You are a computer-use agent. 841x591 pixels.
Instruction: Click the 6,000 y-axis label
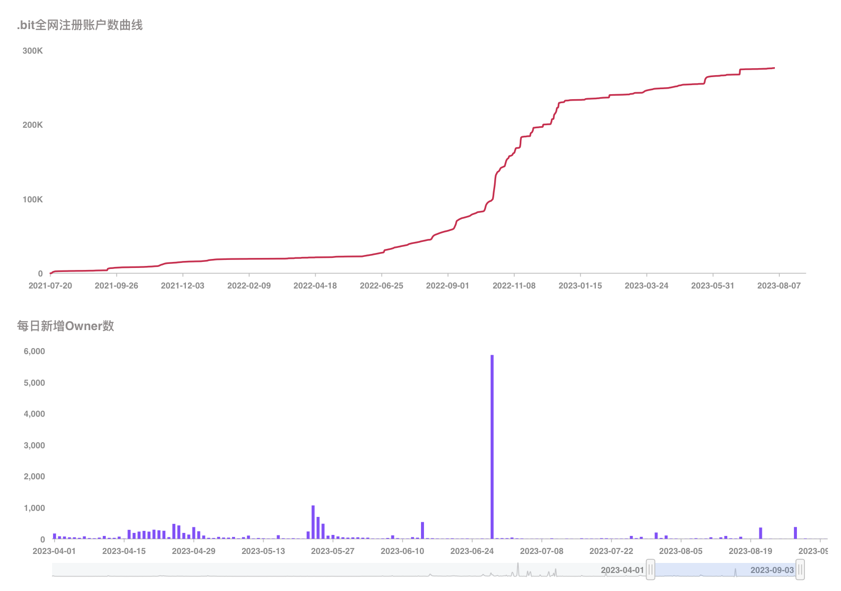35,351
